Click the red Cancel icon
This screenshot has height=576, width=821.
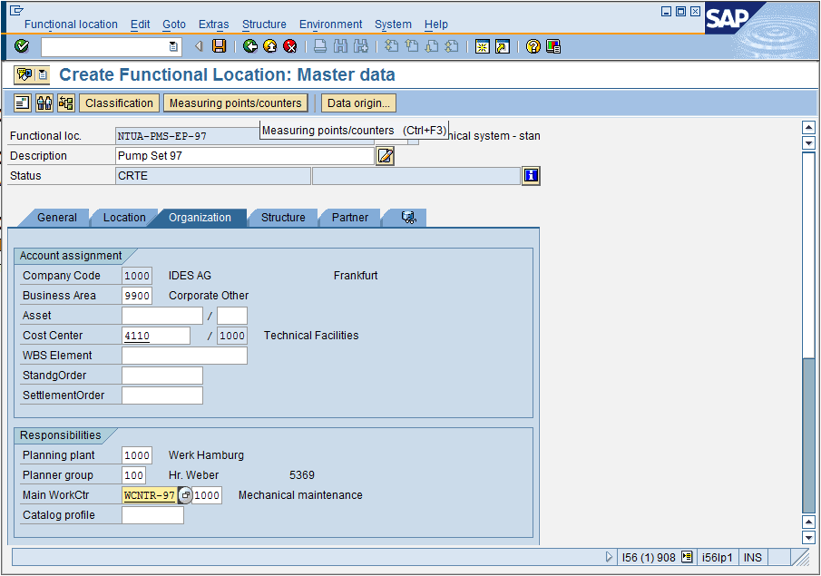290,46
